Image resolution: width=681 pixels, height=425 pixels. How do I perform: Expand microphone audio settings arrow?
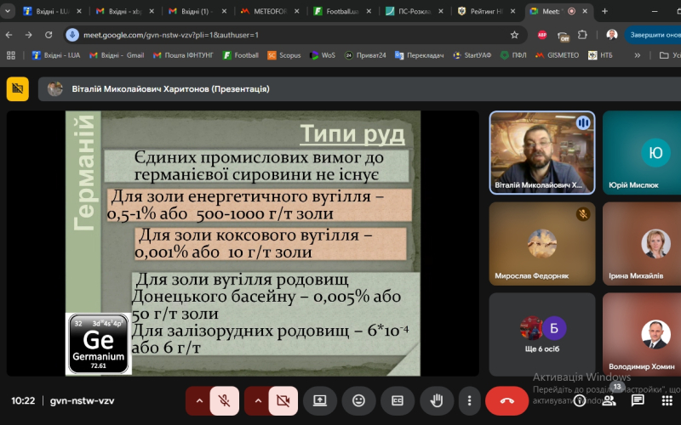[199, 400]
